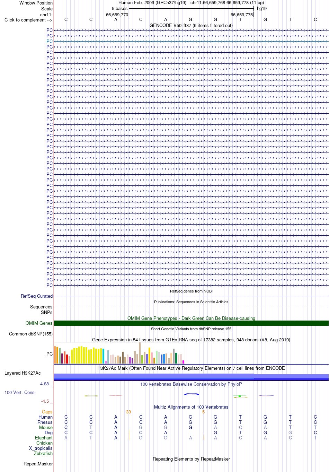This screenshot has height=472, width=329.
Task: Click the orange 'Gaps' row label
Action: pos(47,412)
